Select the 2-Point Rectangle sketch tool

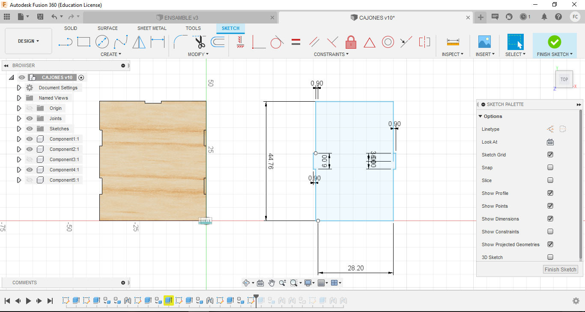(x=84, y=42)
